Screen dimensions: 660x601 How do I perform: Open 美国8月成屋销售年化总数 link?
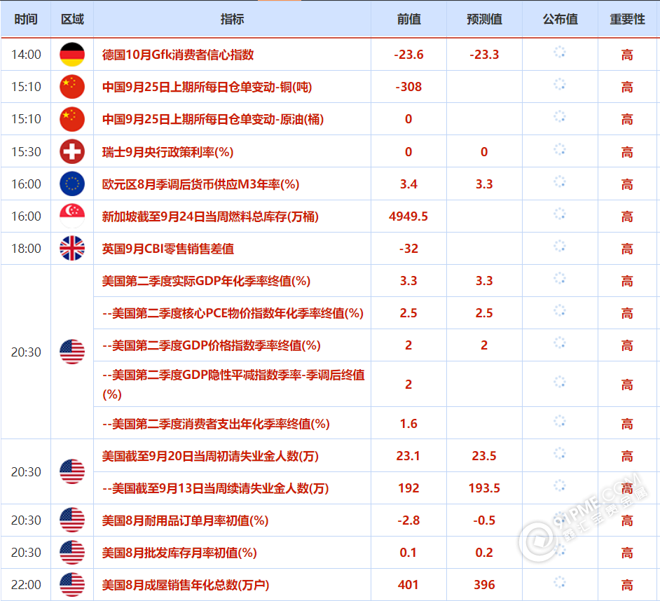(186, 585)
